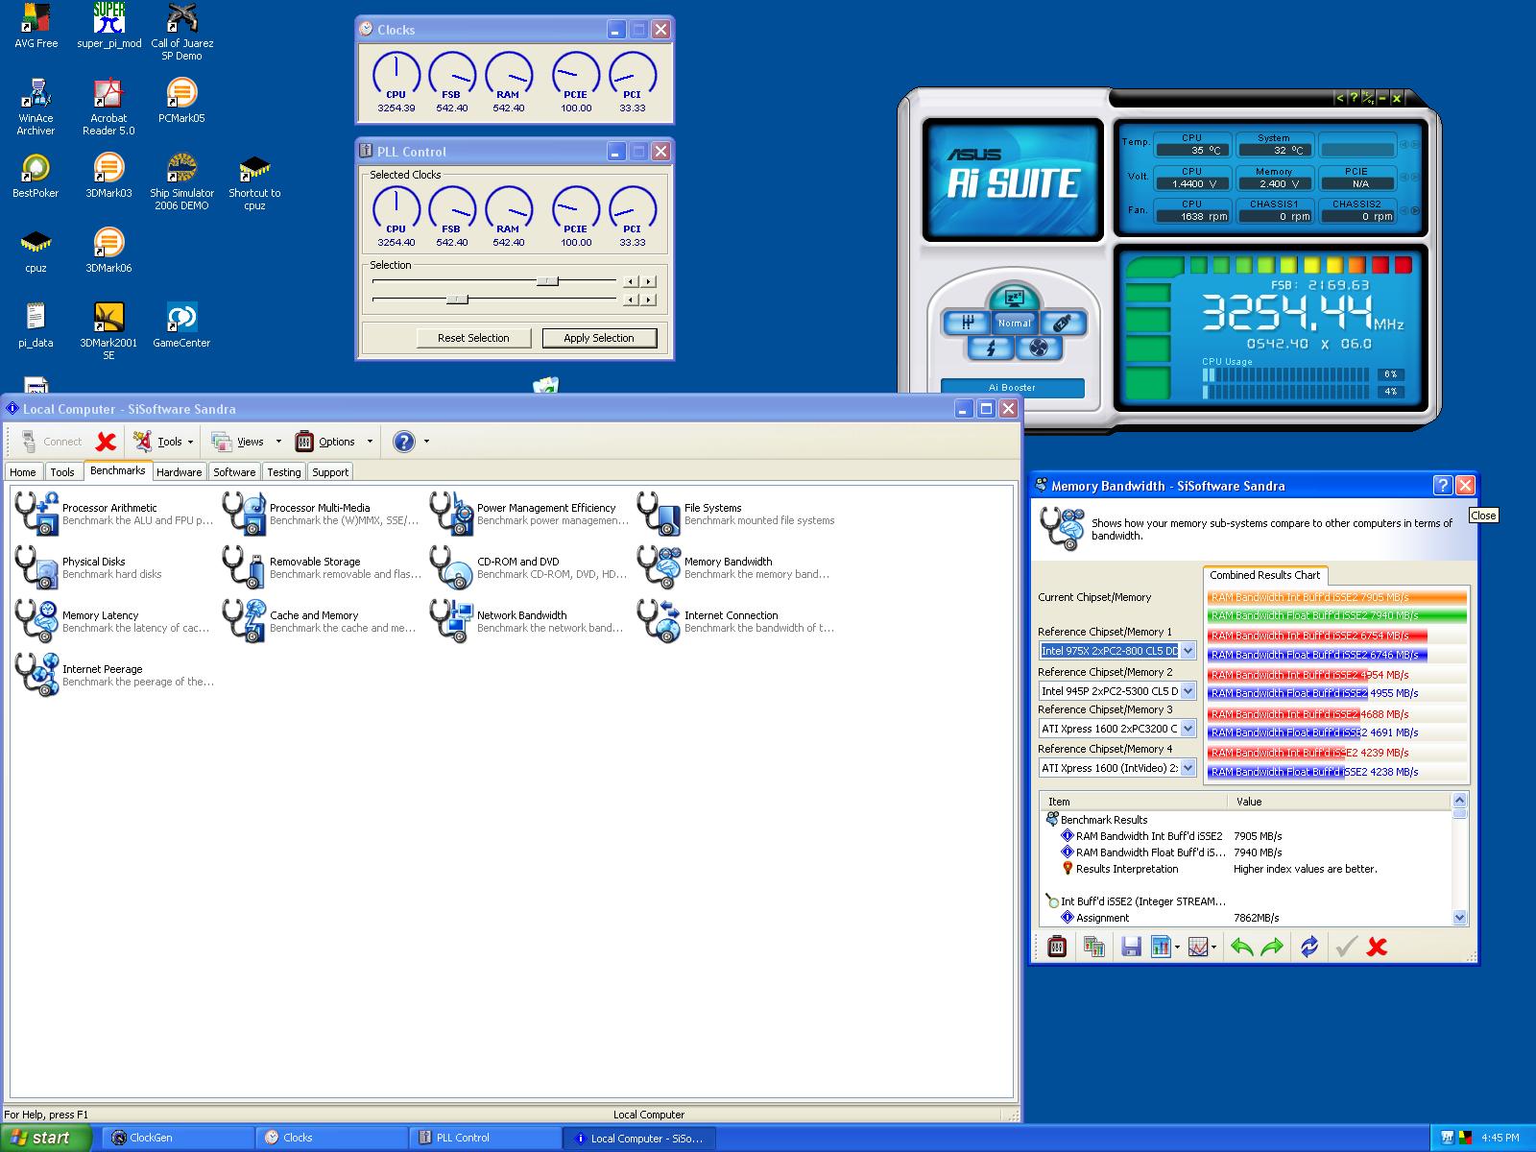Open Processor Arithmetic benchmark in Sandra
This screenshot has width=1536, height=1152.
click(113, 514)
